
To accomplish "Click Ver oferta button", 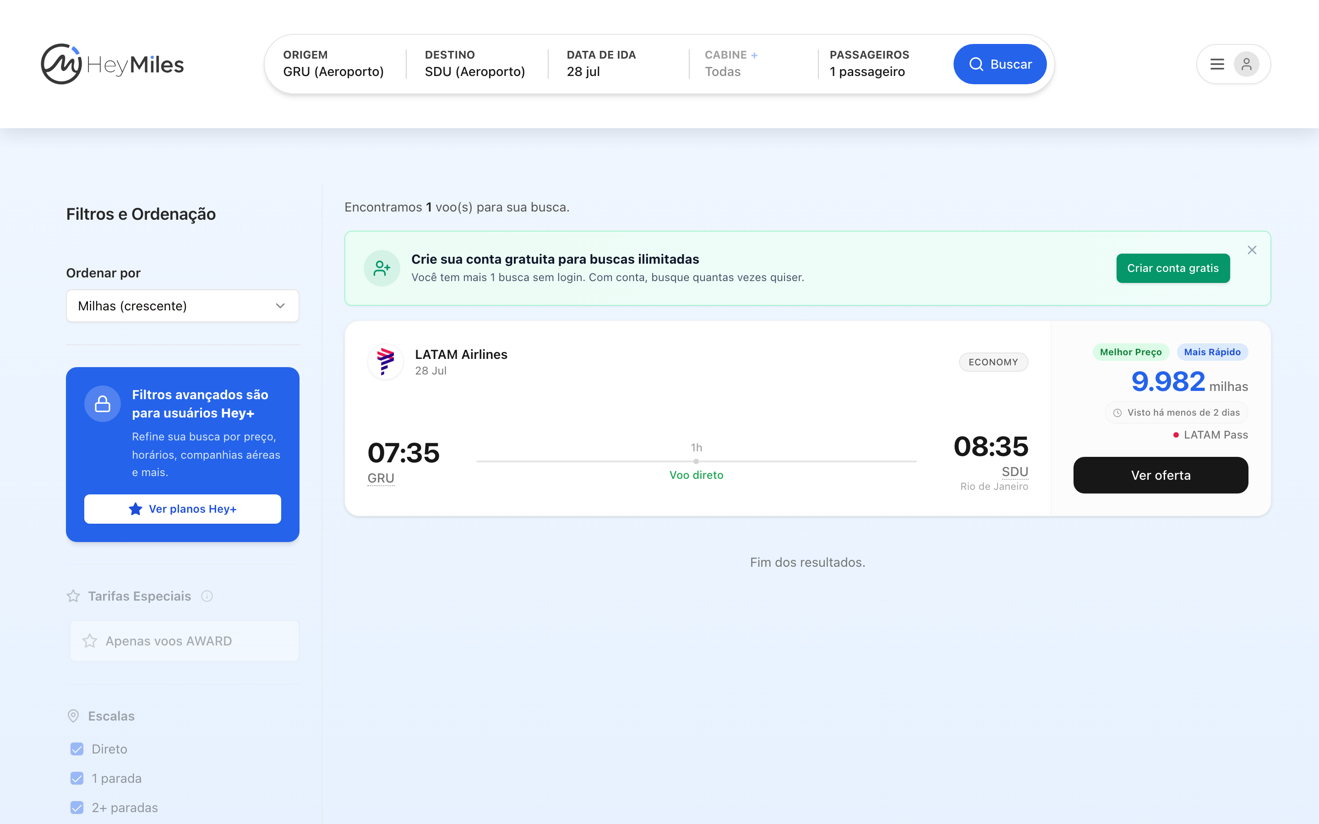I will pyautogui.click(x=1161, y=475).
